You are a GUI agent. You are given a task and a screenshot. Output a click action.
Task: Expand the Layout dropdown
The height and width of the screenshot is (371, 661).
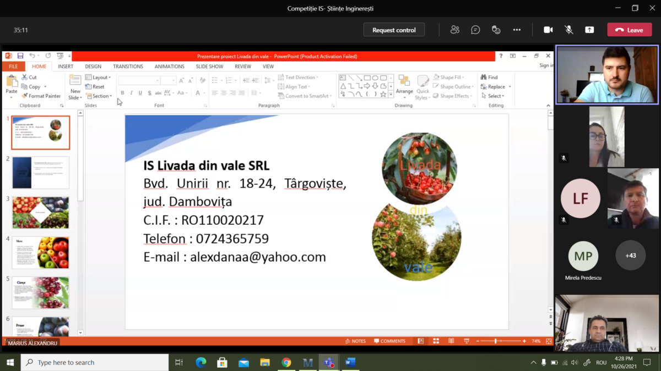tap(99, 77)
